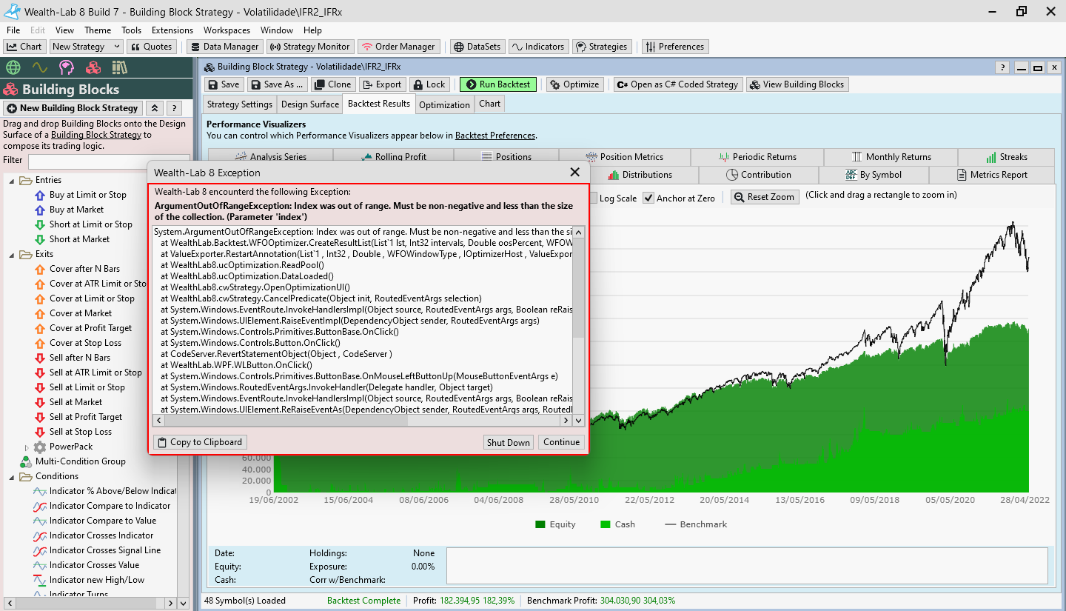Open the Strategy Monitor tool
Image resolution: width=1066 pixels, height=611 pixels.
coord(310,47)
